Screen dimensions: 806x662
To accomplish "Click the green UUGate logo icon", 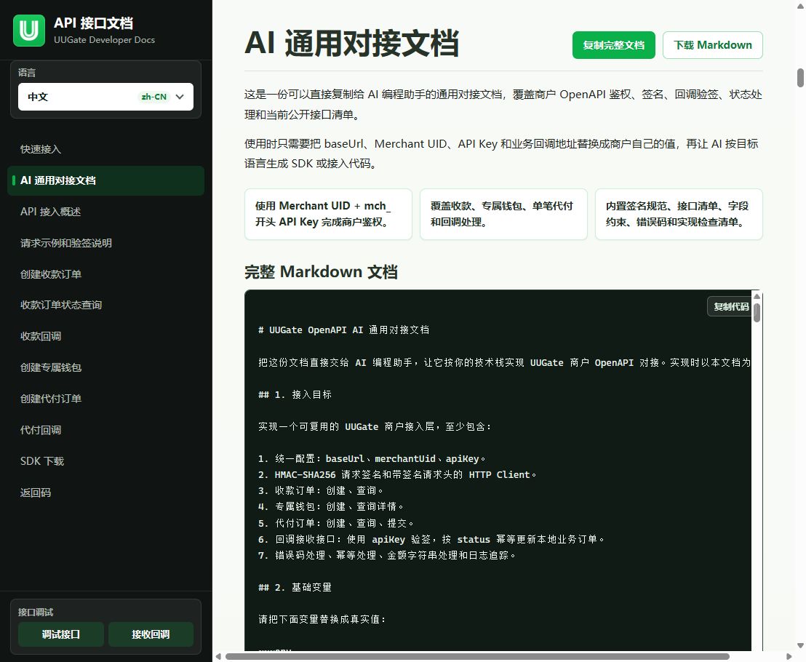I will 29,31.
